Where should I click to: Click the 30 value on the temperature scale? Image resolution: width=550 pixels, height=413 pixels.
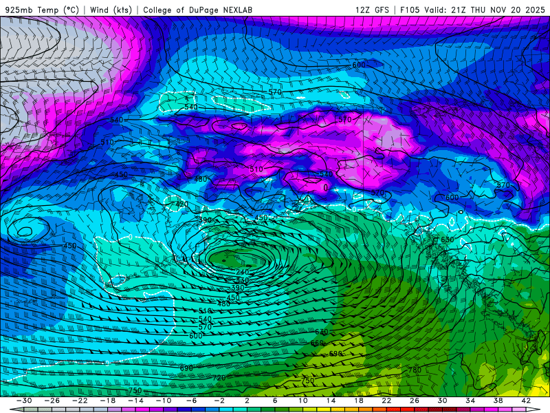click(x=442, y=401)
